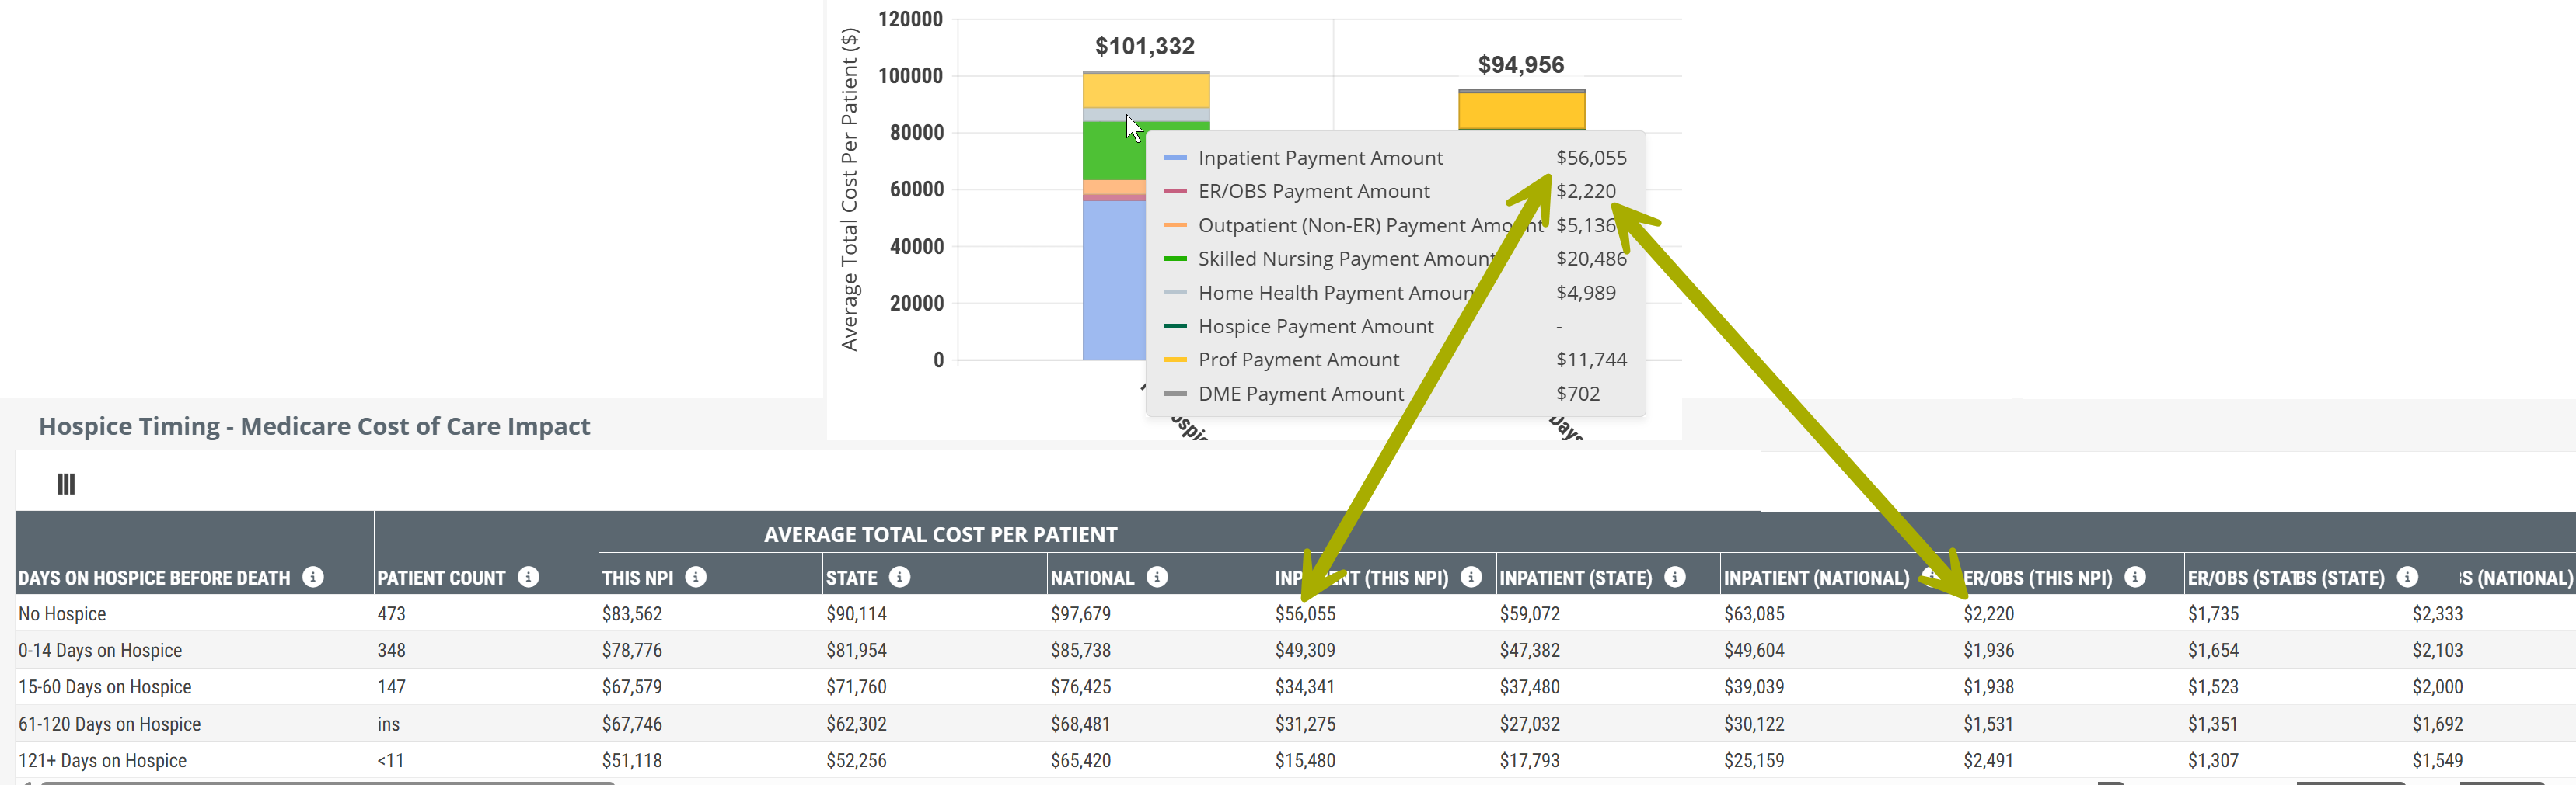The height and width of the screenshot is (785, 2576).
Task: Click yellow Prof Payment segment of $94,956 bar
Action: pyautogui.click(x=1521, y=111)
